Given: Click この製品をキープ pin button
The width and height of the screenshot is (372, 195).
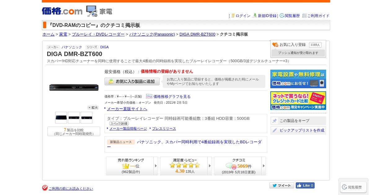Looking at the screenshot, I should [298, 121].
